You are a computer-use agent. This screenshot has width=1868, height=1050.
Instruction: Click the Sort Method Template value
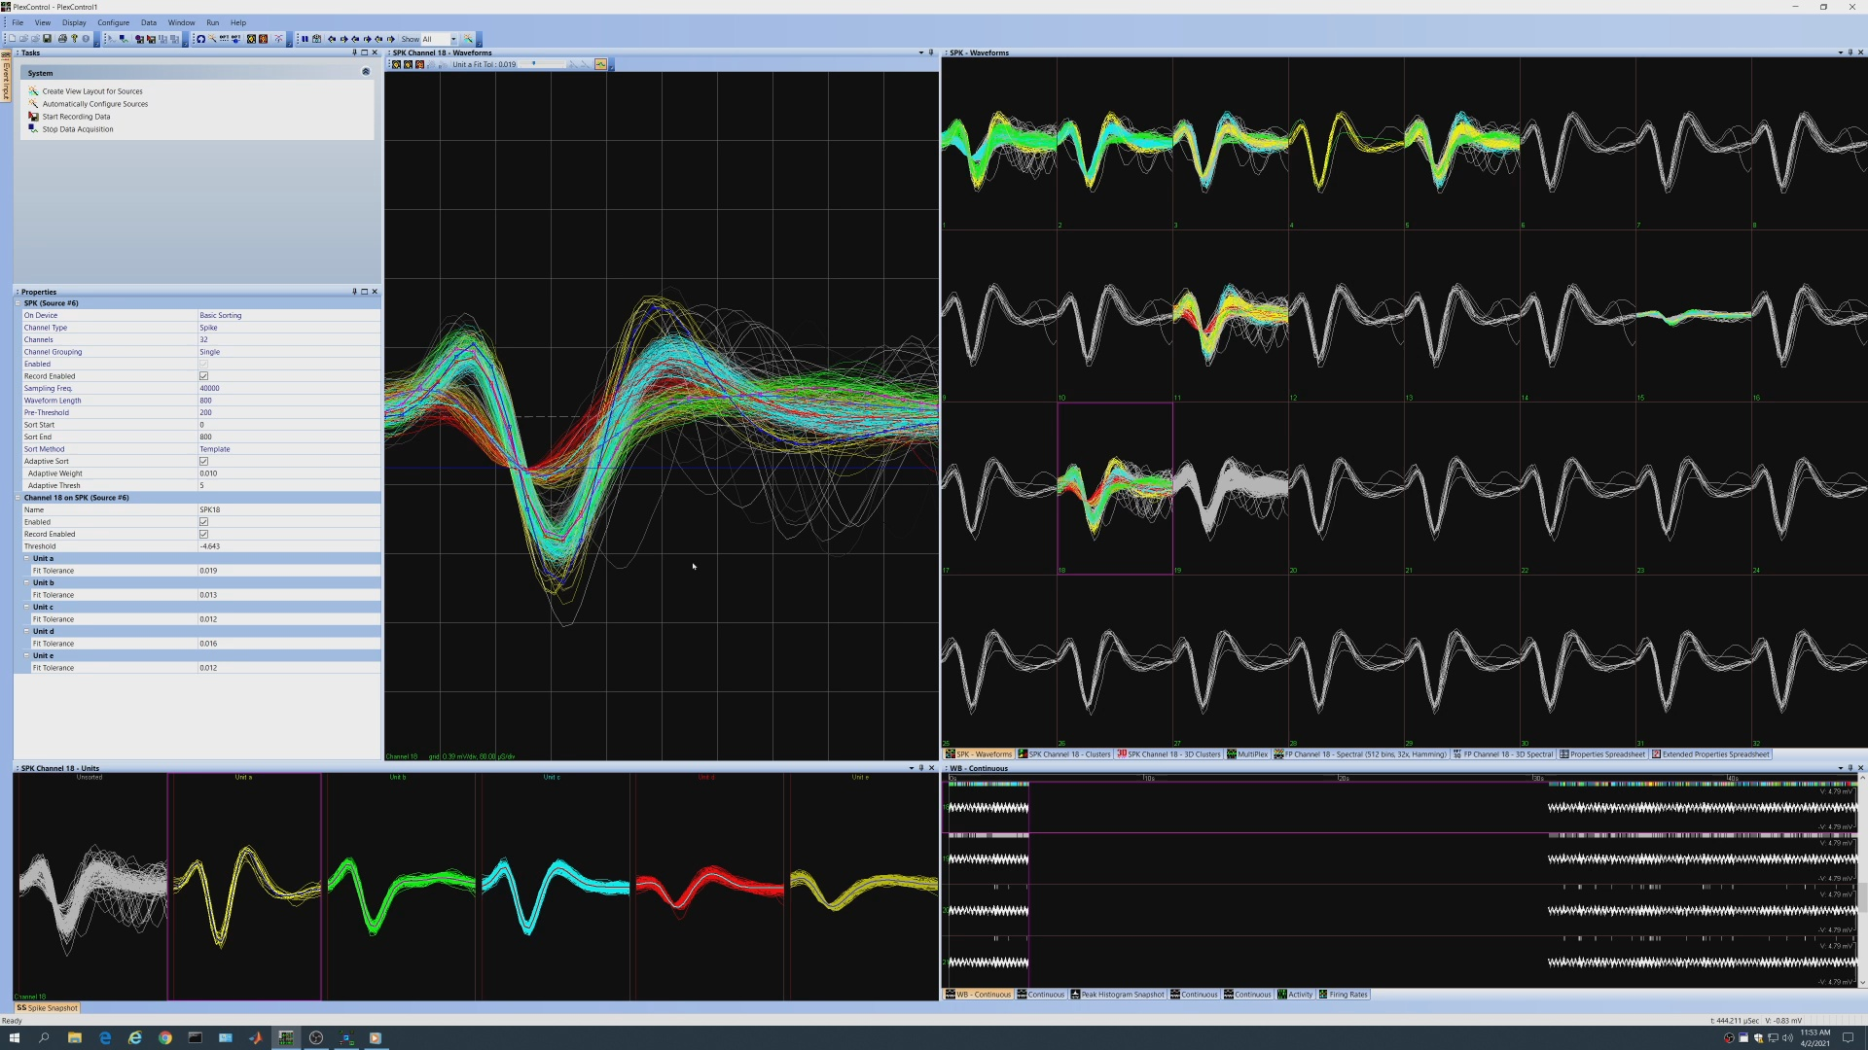pos(289,449)
